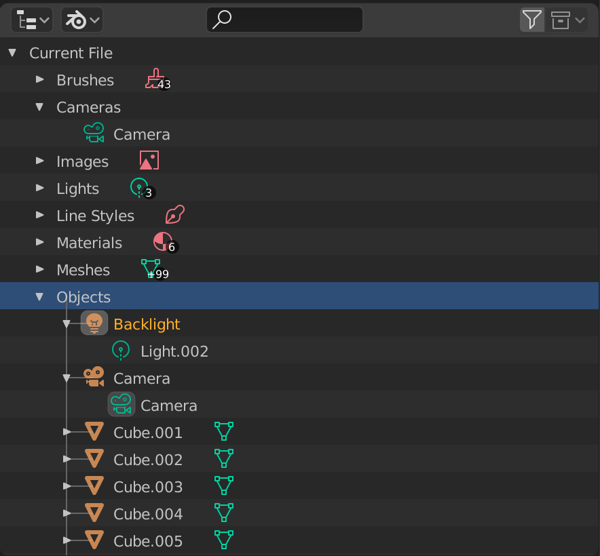
Task: Select the Meshes label
Action: coord(83,271)
